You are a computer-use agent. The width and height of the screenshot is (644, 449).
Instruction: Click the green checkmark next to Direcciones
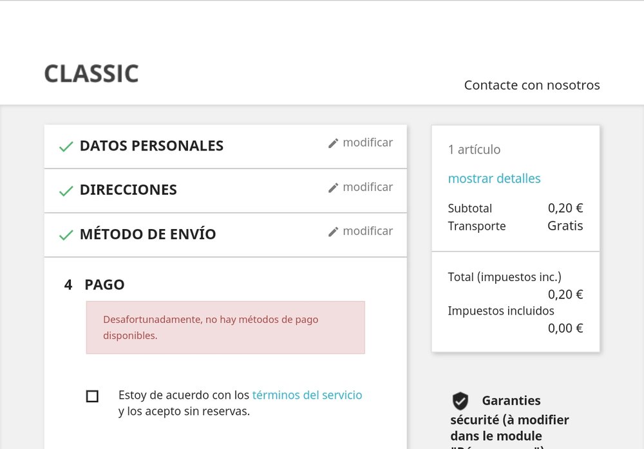coord(66,191)
